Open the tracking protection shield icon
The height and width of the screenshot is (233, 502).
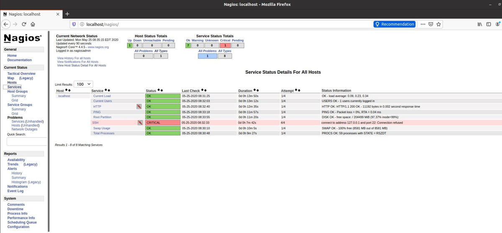click(74, 24)
